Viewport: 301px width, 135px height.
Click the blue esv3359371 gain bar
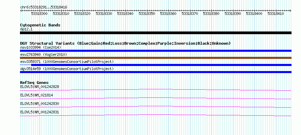point(161,65)
